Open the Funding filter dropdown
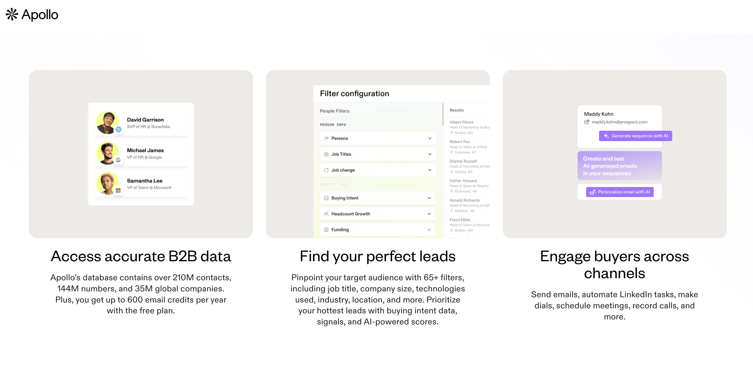The width and height of the screenshot is (753, 376). pyautogui.click(x=378, y=230)
